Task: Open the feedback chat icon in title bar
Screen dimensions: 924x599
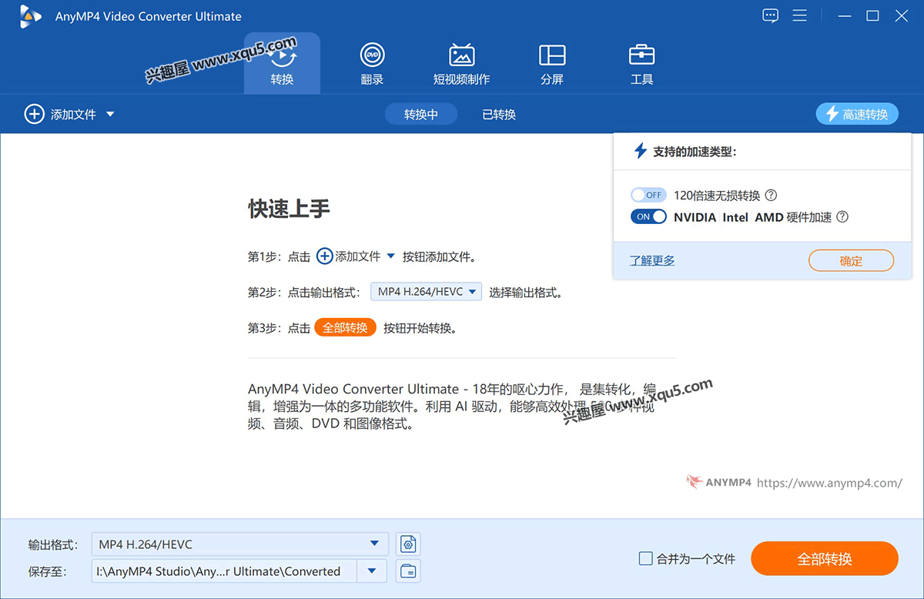Action: click(x=770, y=15)
